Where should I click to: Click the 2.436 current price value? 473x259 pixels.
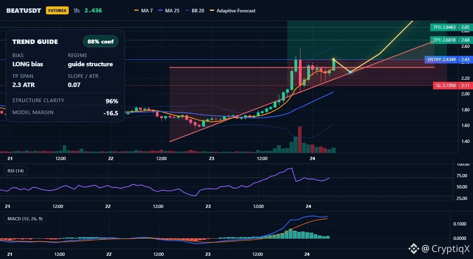pos(93,10)
